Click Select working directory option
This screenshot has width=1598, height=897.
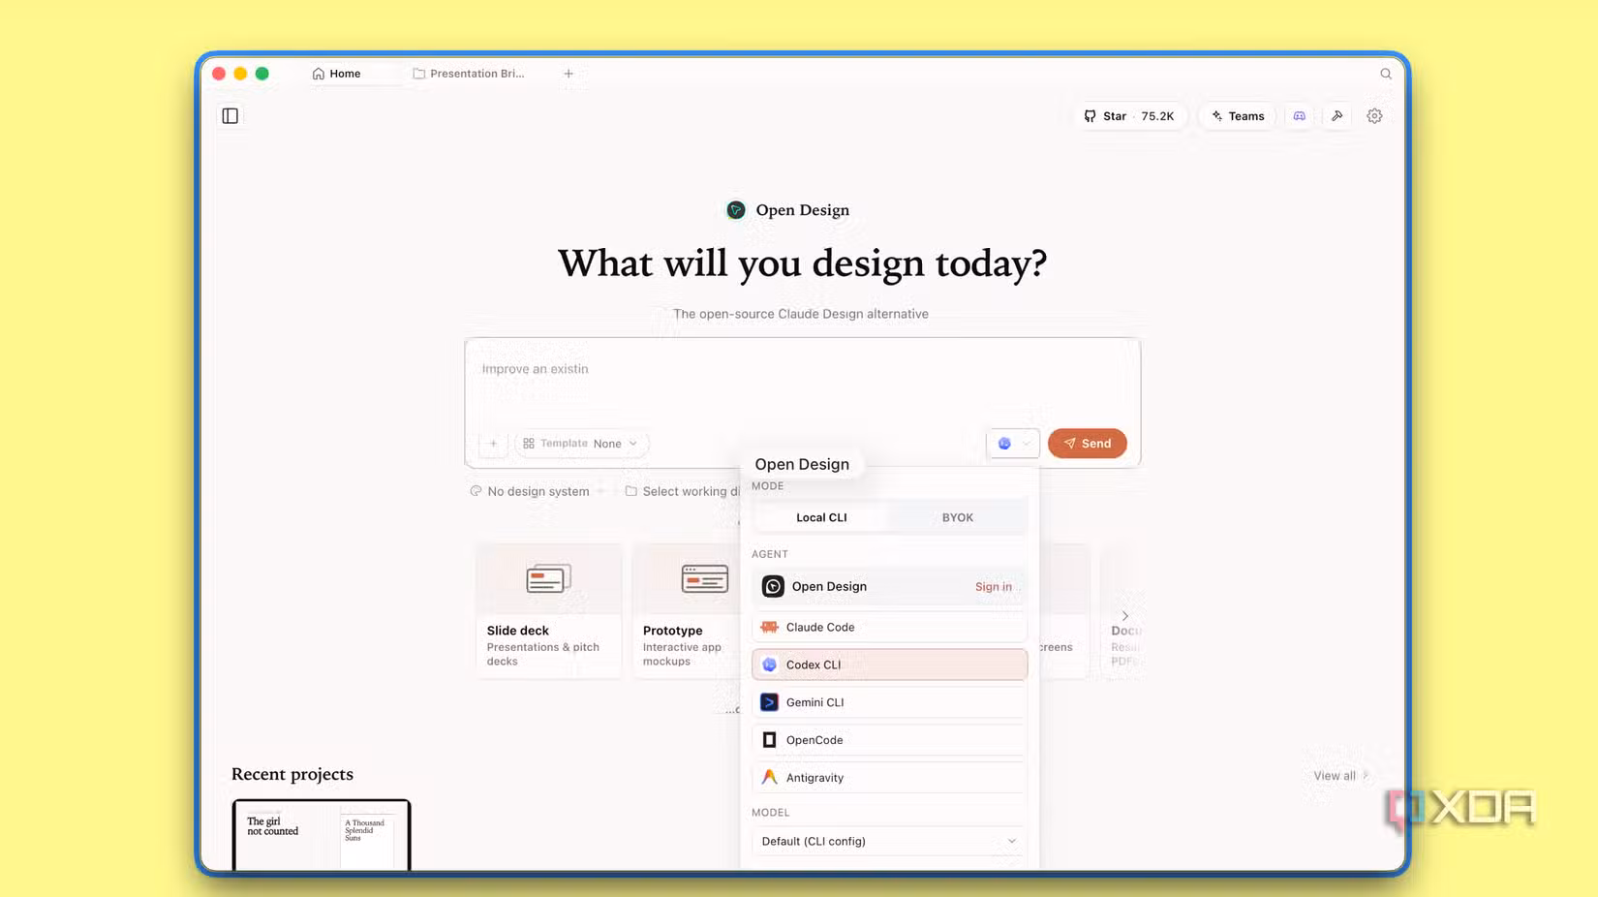(x=683, y=491)
